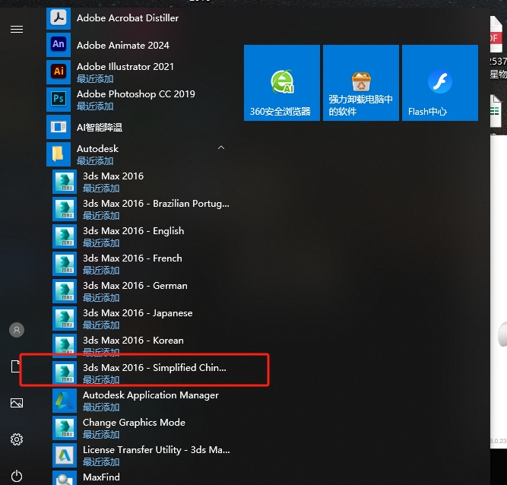The image size is (507, 485).
Task: Launch Adobe Illustrator 2021 icon
Action: point(59,71)
